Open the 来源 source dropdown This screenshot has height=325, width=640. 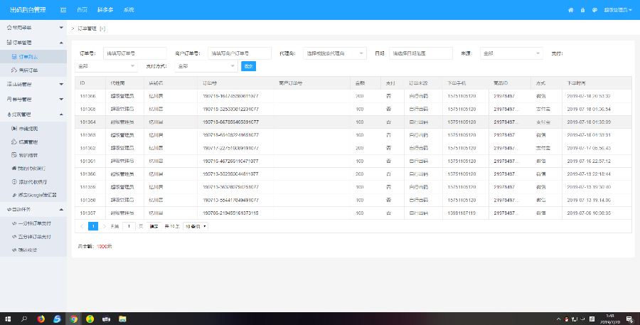point(512,53)
